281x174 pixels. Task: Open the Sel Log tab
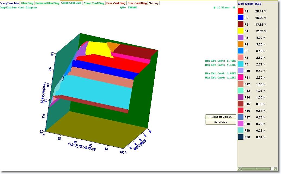(154, 3)
